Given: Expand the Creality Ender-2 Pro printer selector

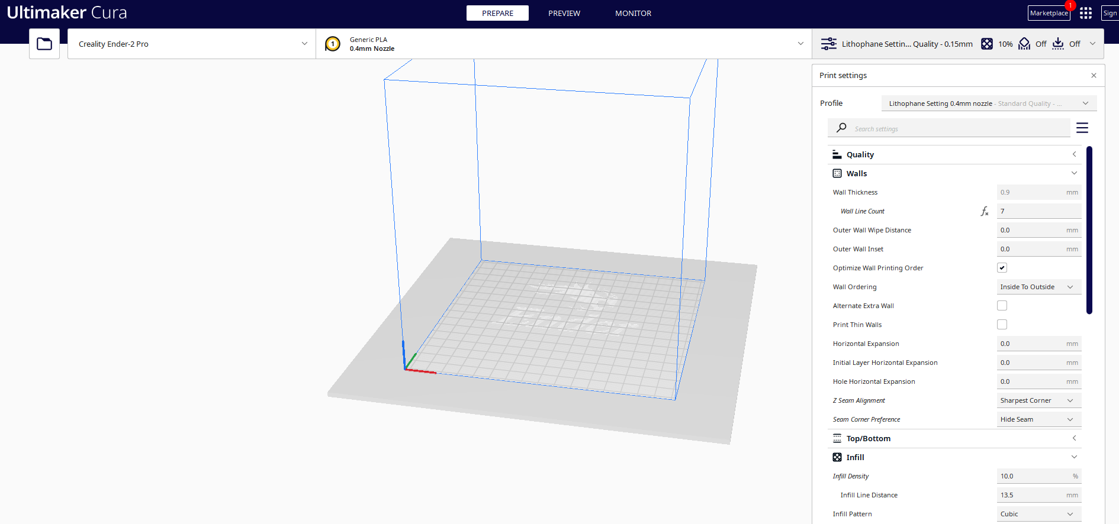Looking at the screenshot, I should coord(191,44).
